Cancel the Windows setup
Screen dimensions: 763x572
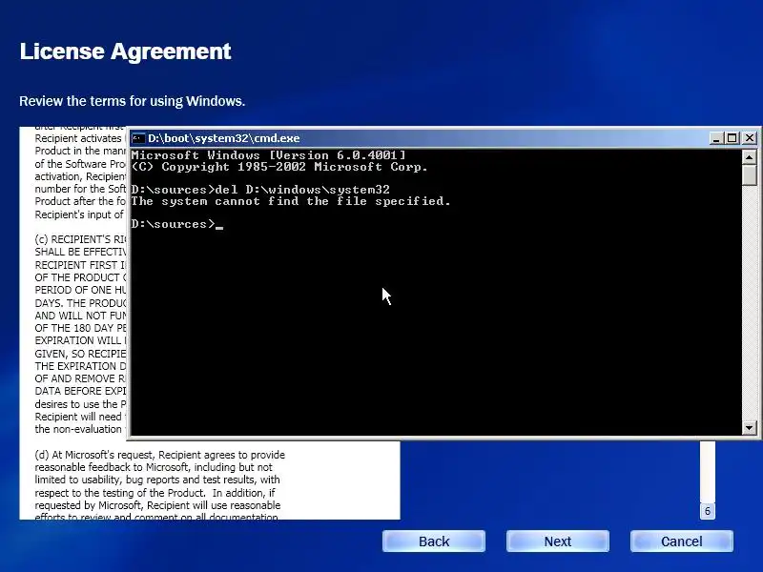click(x=682, y=541)
